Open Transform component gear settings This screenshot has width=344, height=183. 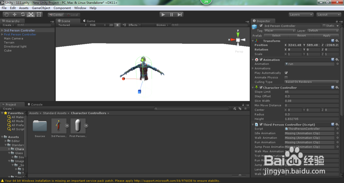[337, 41]
